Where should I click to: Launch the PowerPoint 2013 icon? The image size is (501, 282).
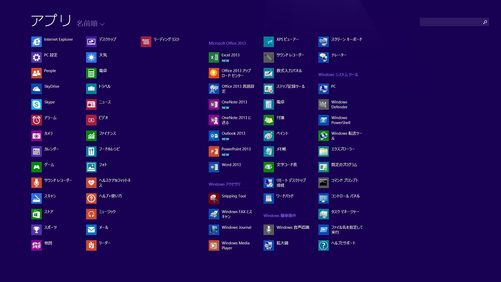[x=214, y=151]
